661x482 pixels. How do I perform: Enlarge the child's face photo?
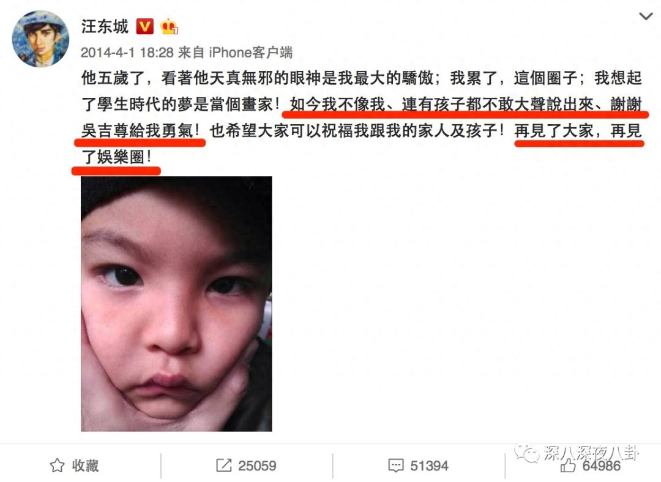(176, 304)
